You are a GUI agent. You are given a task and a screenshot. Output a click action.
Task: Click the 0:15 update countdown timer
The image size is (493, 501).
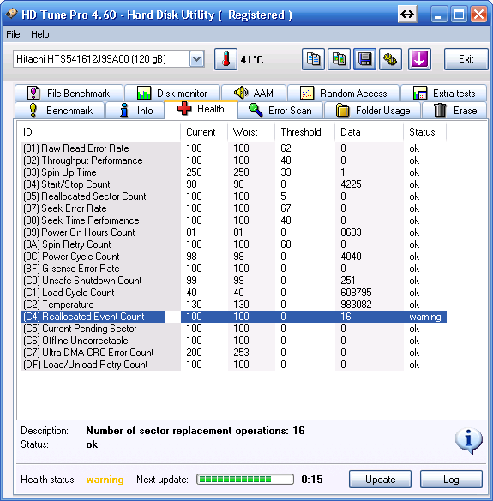click(x=311, y=480)
